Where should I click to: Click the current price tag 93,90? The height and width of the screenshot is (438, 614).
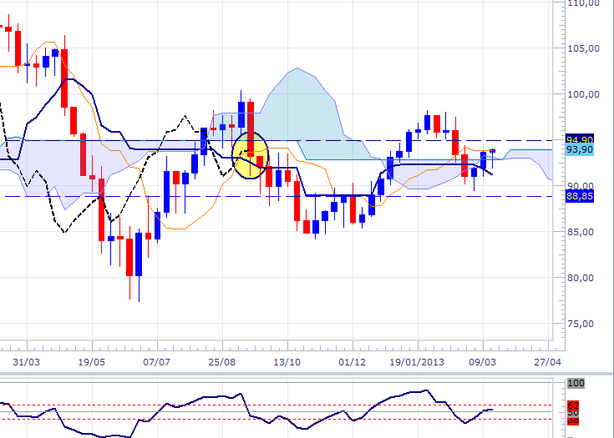(x=579, y=149)
